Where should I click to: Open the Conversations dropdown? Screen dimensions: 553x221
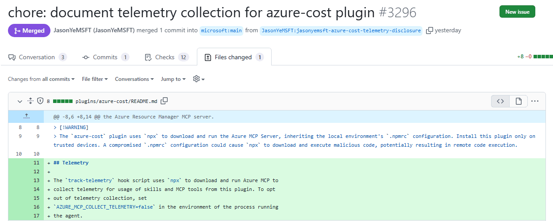click(134, 79)
